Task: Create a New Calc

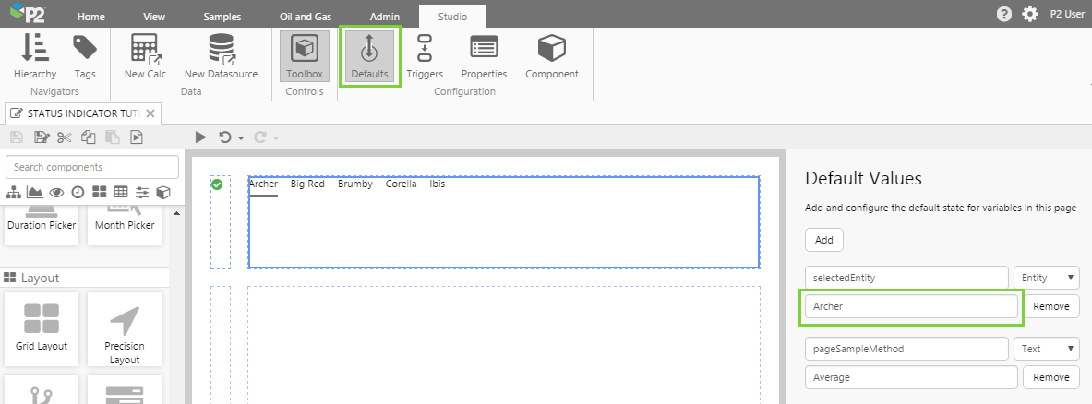Action: tap(146, 56)
